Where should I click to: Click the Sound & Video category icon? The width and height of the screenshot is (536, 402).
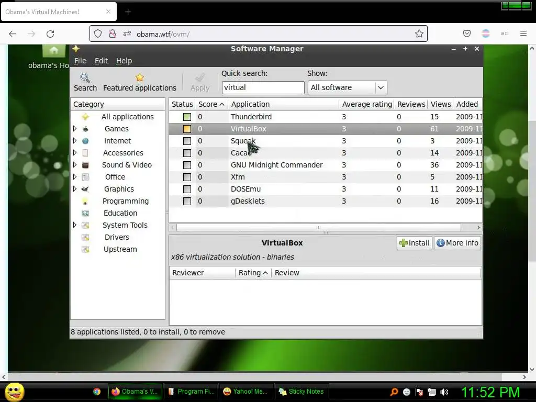(x=85, y=165)
